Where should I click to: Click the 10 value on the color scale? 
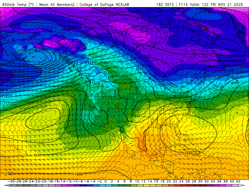coord(137,181)
